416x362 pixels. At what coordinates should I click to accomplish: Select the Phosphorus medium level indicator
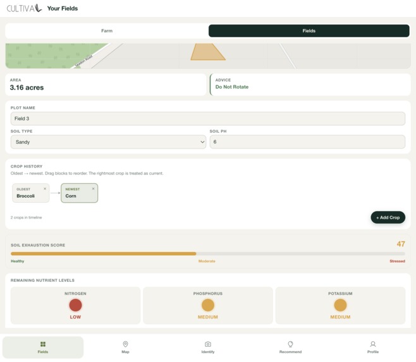tap(208, 305)
